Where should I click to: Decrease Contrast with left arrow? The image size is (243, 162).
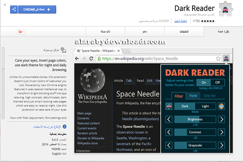tap(169, 132)
